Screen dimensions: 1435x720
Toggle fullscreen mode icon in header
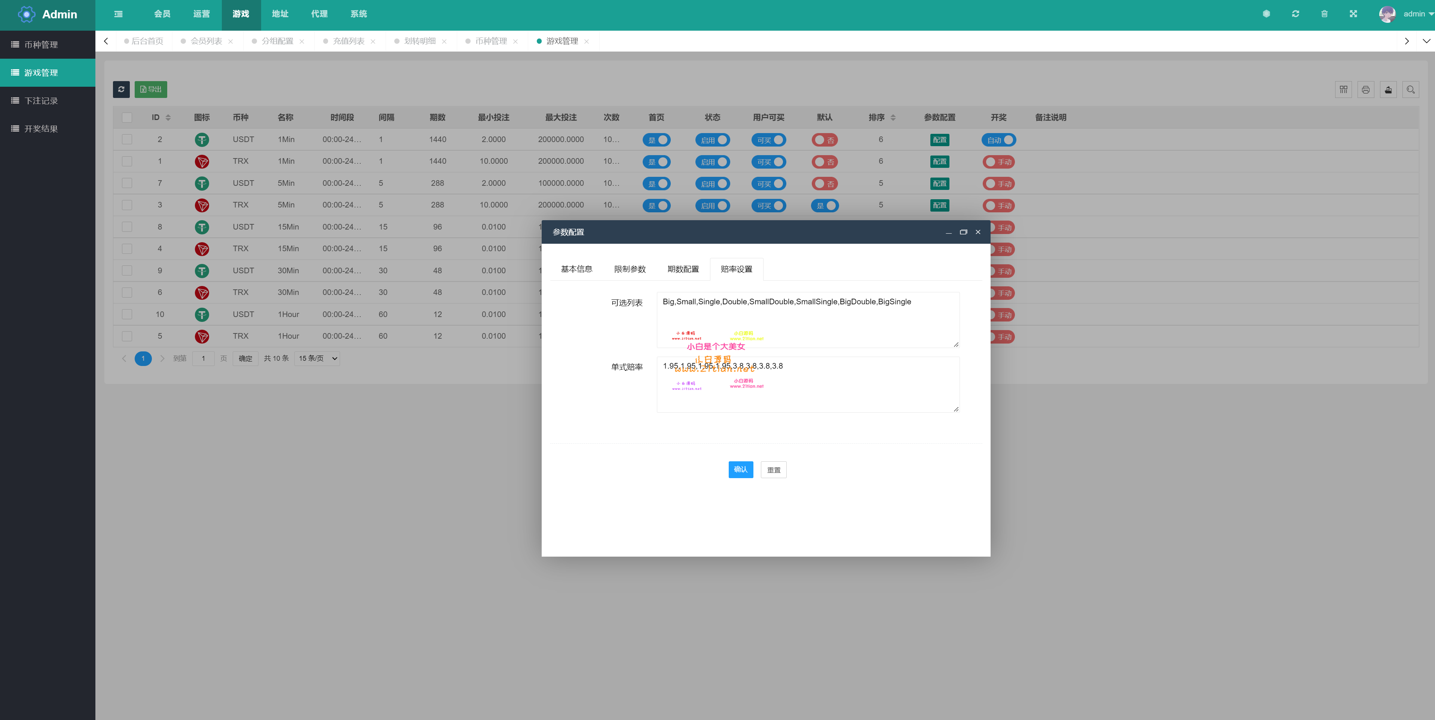click(x=1353, y=14)
